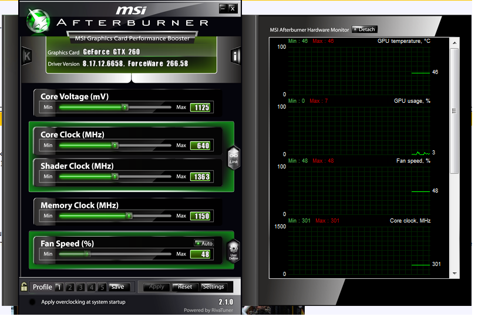This screenshot has width=478, height=320.
Task: Click the MSI Afterburner Hardware Monitor title
Action: click(309, 30)
